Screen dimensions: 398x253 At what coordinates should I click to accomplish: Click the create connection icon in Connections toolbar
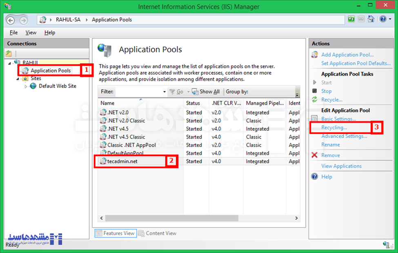(9, 54)
